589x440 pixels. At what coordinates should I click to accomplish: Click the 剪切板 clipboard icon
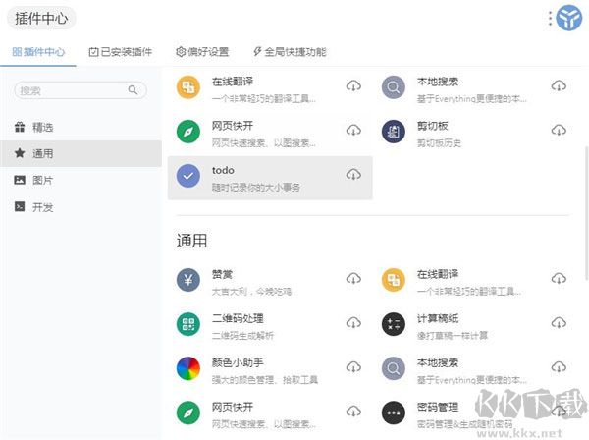pyautogui.click(x=394, y=131)
